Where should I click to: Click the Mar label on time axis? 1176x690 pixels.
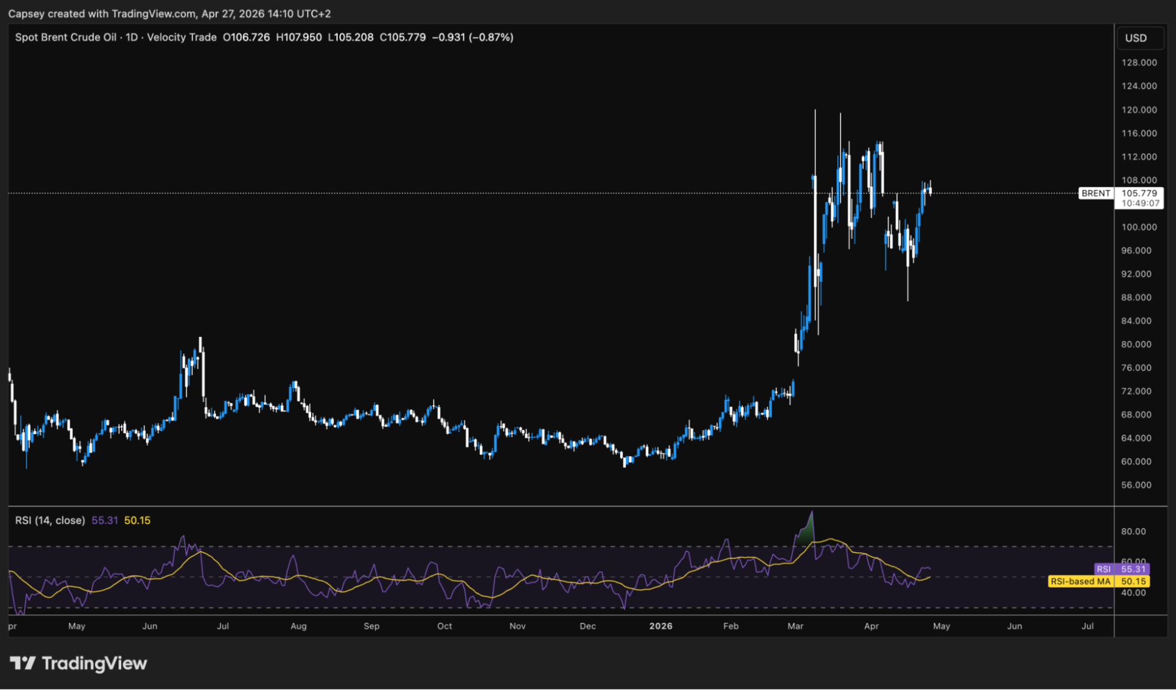(795, 626)
